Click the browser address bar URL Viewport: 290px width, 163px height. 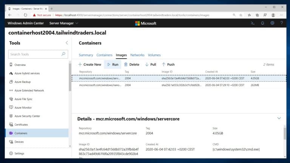coord(132,15)
